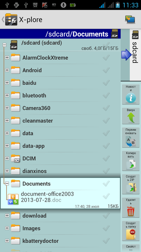Click the Новости info button
Screen dimensions: 141x252
[130, 94]
